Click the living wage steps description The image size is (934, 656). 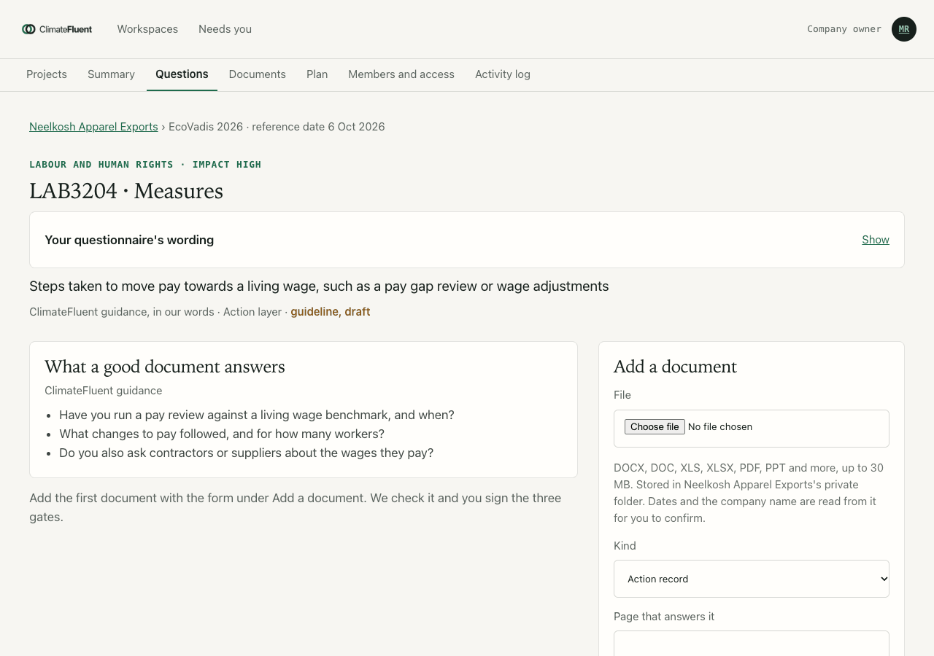pos(319,286)
